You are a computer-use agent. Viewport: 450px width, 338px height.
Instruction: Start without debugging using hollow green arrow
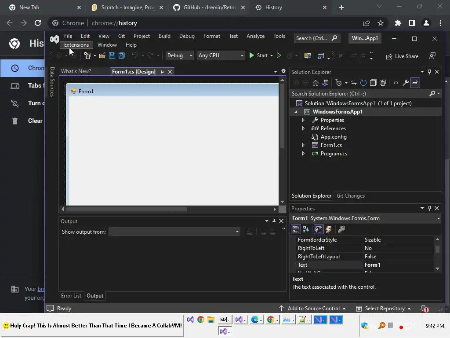(279, 55)
